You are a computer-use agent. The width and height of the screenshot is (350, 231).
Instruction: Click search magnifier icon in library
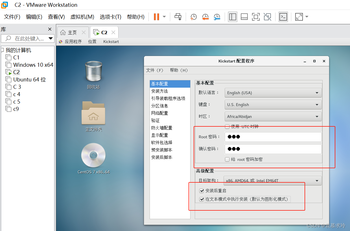click(8, 38)
